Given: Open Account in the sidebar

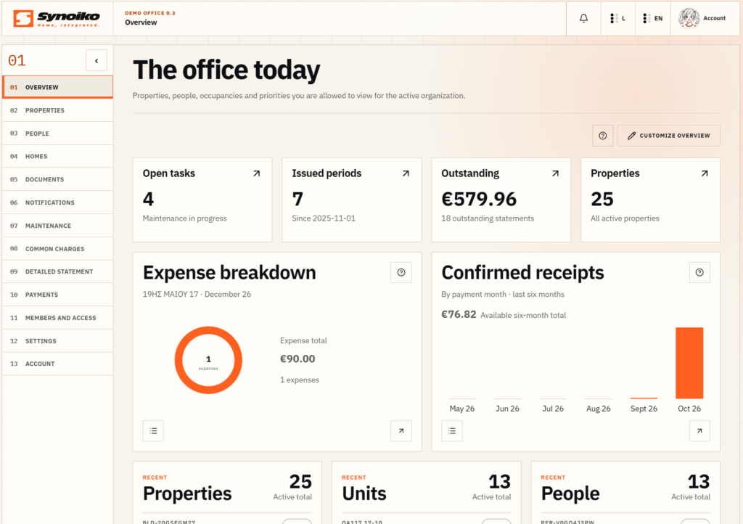Looking at the screenshot, I should pos(57,364).
